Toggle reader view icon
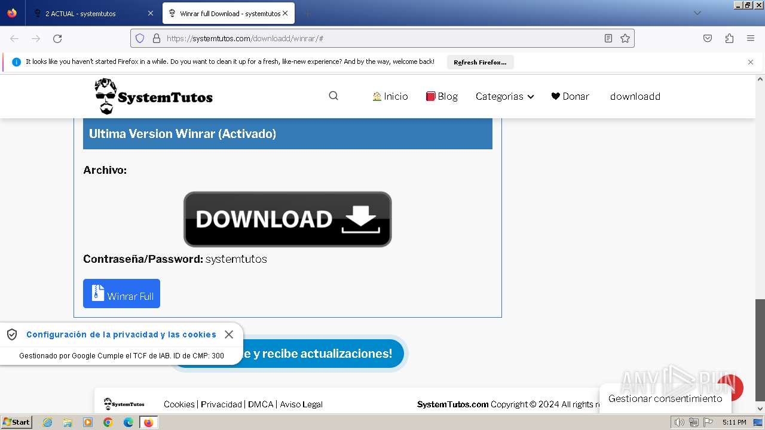The width and height of the screenshot is (765, 430). (x=608, y=38)
